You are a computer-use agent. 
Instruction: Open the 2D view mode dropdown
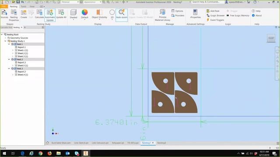pyautogui.click(x=112, y=14)
